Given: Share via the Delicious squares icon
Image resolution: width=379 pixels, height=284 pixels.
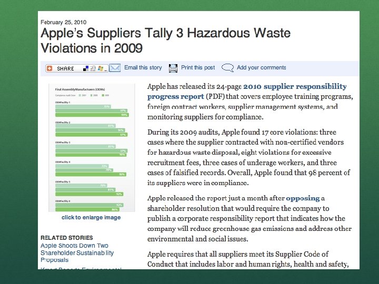Looking at the screenshot, I should tap(86, 68).
